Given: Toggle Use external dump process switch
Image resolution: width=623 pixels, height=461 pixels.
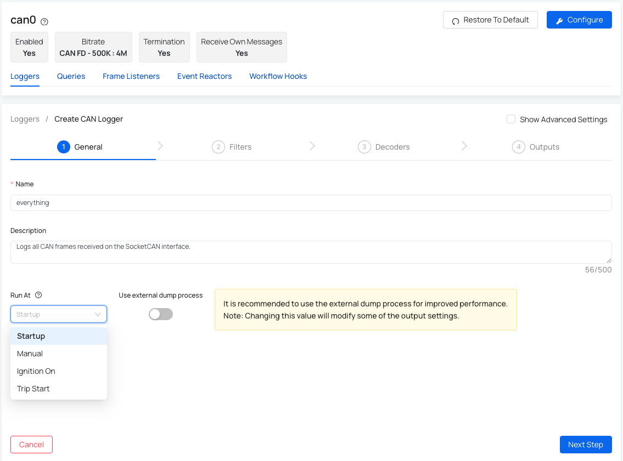Looking at the screenshot, I should (161, 314).
